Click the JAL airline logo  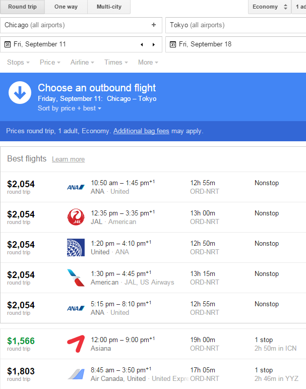(x=76, y=217)
